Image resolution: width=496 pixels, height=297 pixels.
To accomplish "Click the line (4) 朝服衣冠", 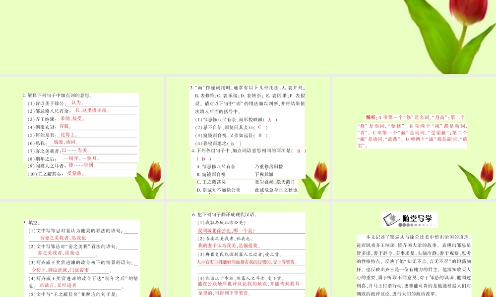I will click(x=42, y=127).
